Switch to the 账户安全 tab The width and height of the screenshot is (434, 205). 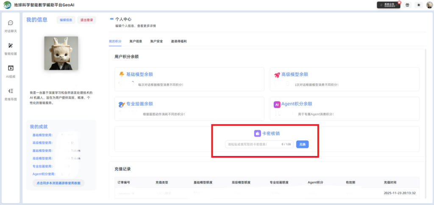156,41
